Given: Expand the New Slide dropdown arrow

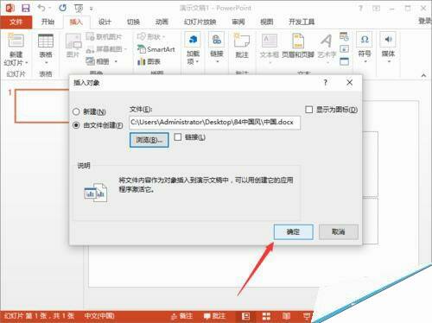Looking at the screenshot, I should pos(27,63).
